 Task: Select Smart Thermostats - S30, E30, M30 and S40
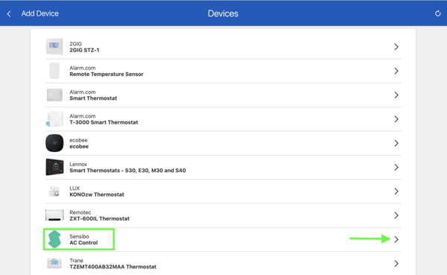tap(127, 171)
